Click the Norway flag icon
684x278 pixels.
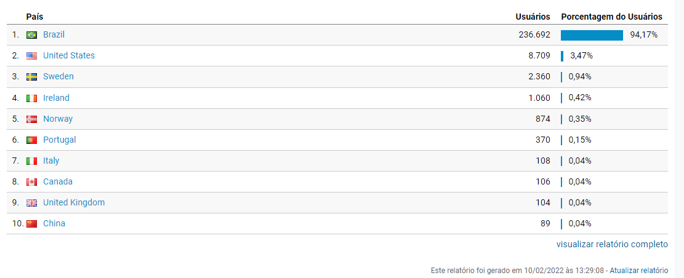click(31, 119)
